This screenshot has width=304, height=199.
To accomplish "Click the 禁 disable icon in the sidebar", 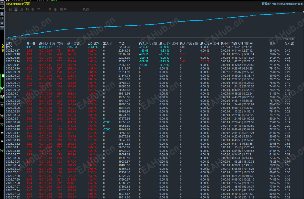I will (2, 23).
